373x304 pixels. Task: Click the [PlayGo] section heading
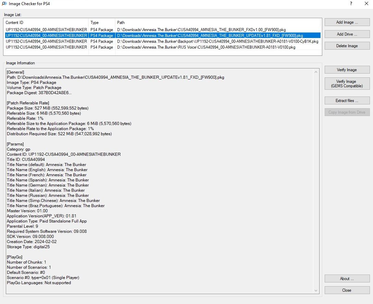tap(15, 257)
